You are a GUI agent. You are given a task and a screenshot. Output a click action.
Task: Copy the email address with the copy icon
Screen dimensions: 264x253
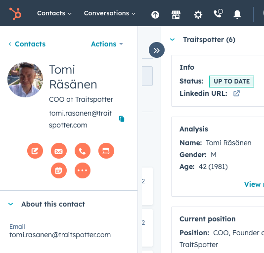(122, 119)
